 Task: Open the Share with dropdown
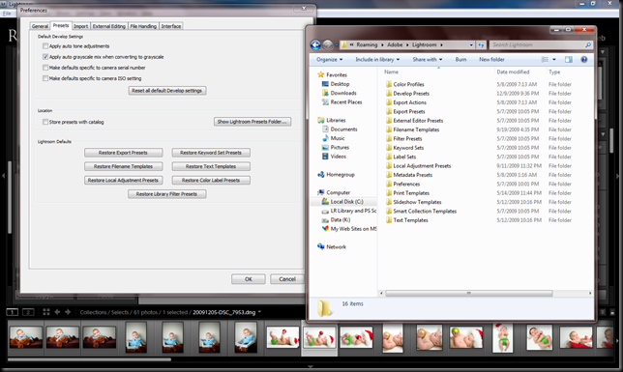click(x=428, y=60)
